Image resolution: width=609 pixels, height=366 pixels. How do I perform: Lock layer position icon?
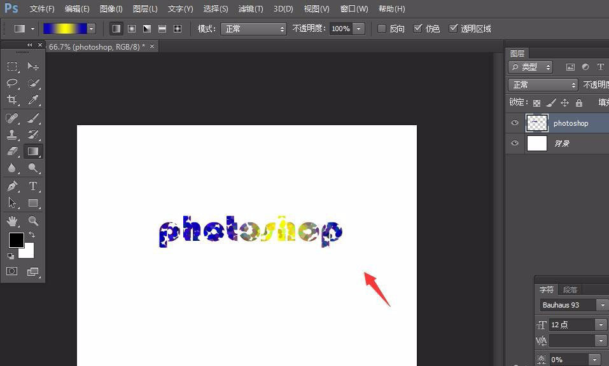[x=564, y=102]
